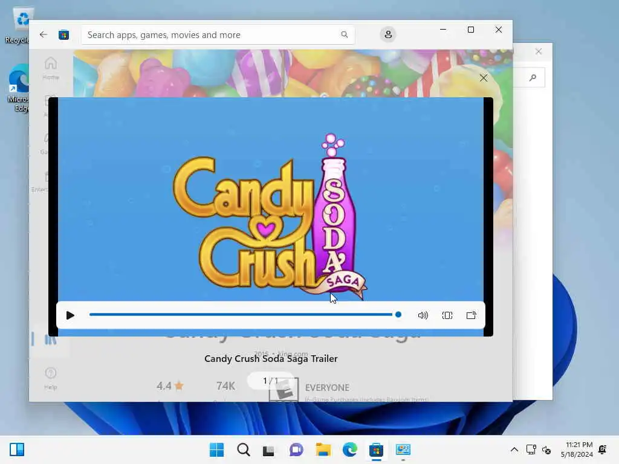This screenshot has width=619, height=464.
Task: Play the Candy Crush Soda Saga trailer
Action: pyautogui.click(x=70, y=315)
